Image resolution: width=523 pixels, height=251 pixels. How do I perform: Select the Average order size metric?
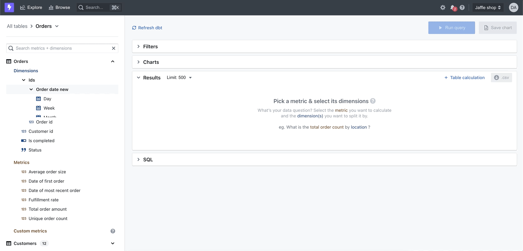point(47,172)
